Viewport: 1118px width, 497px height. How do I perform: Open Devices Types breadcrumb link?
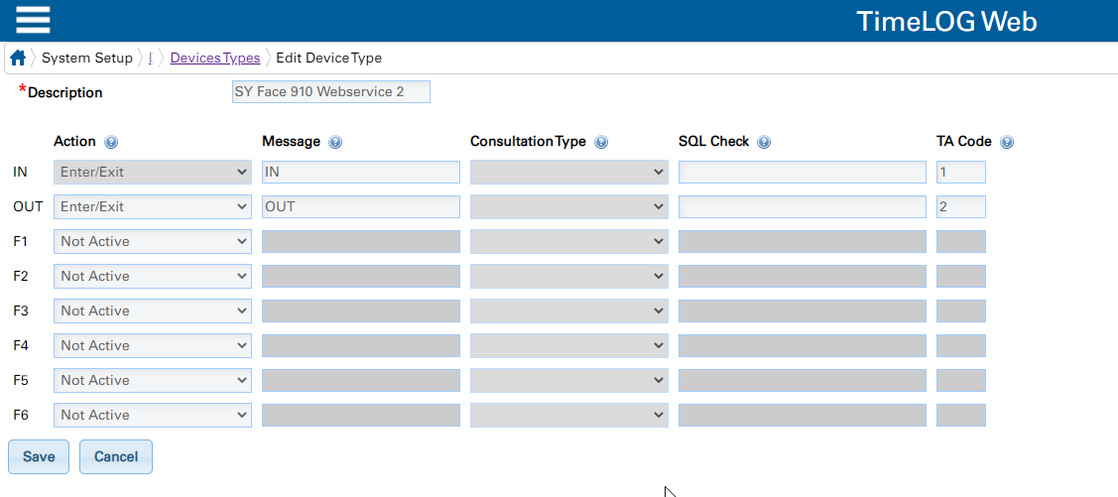[x=215, y=58]
